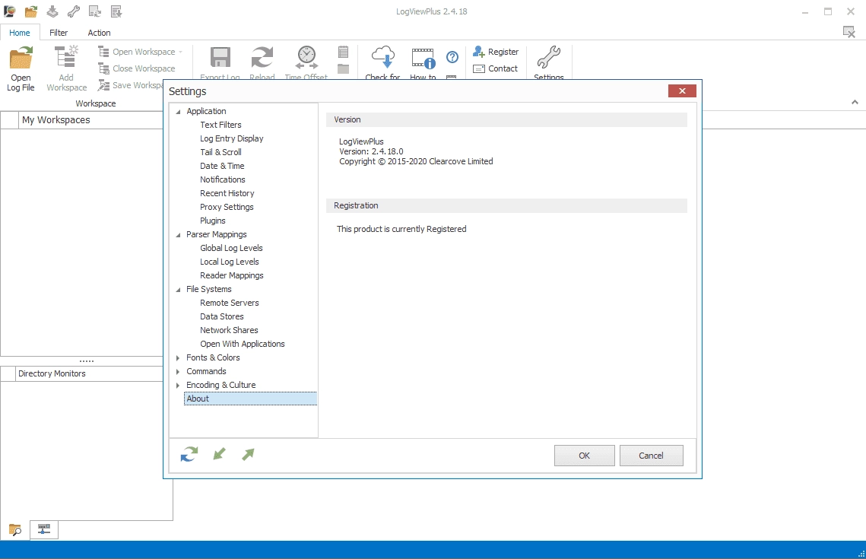Click the import settings down-left arrow
This screenshot has width=866, height=559.
click(219, 454)
